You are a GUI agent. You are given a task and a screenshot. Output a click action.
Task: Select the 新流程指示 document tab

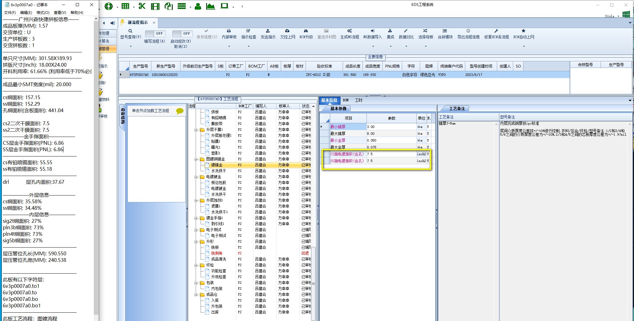(x=137, y=23)
